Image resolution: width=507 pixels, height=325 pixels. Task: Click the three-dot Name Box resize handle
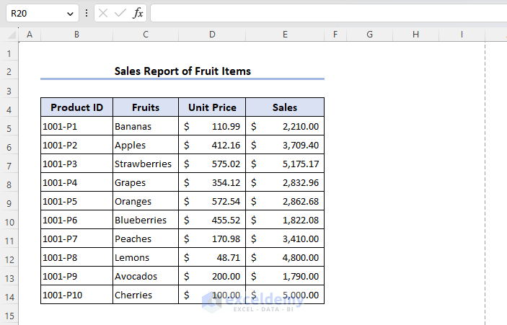(x=87, y=14)
